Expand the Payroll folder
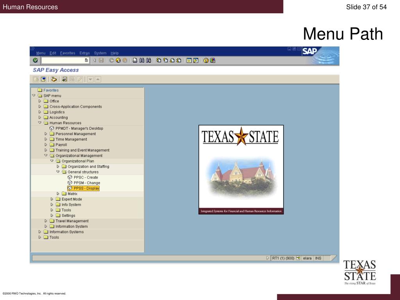 46,145
